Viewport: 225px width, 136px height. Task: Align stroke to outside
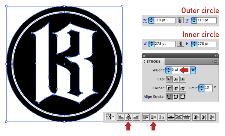[x=183, y=97]
